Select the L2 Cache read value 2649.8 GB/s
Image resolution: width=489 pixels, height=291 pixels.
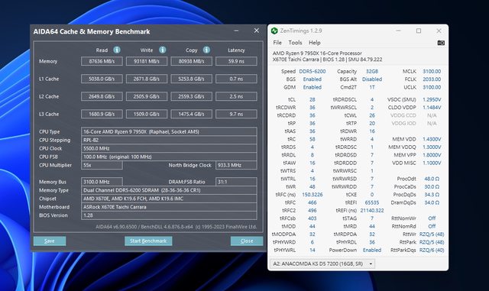point(102,96)
